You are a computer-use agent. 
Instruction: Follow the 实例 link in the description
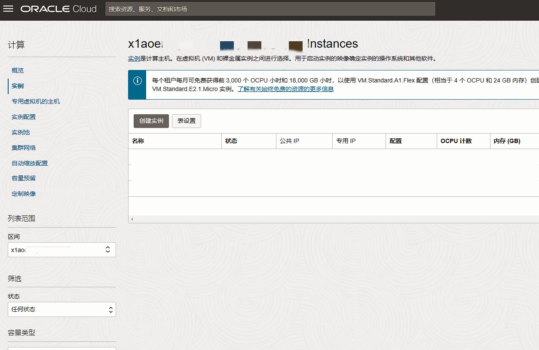pyautogui.click(x=134, y=59)
